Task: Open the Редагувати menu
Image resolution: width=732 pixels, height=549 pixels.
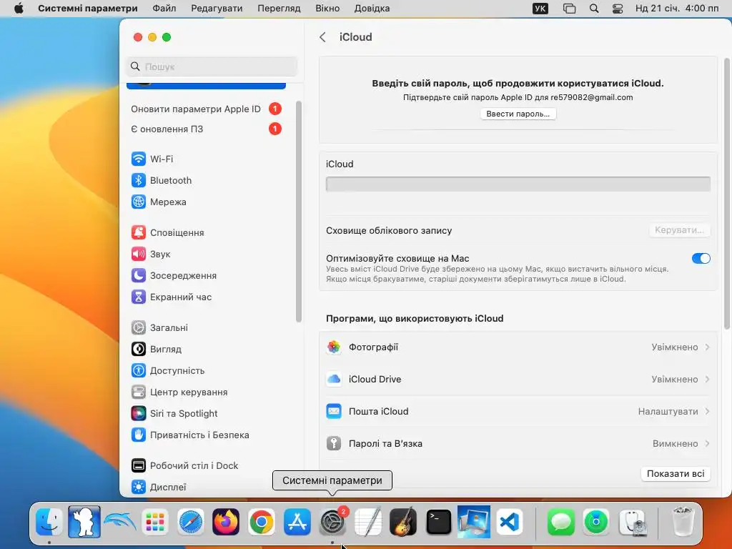Action: (x=217, y=9)
